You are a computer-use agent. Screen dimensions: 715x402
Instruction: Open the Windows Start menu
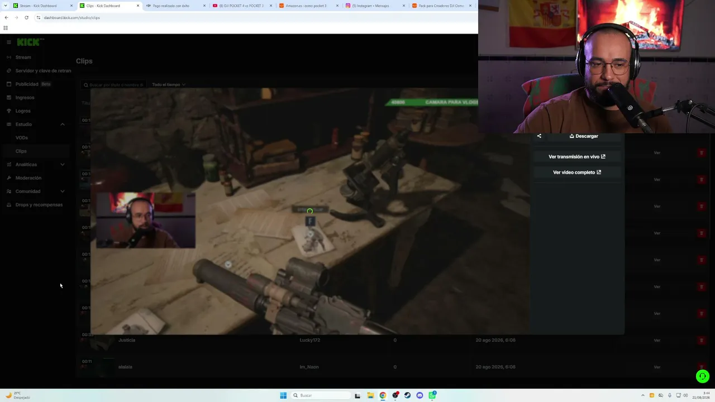point(283,396)
